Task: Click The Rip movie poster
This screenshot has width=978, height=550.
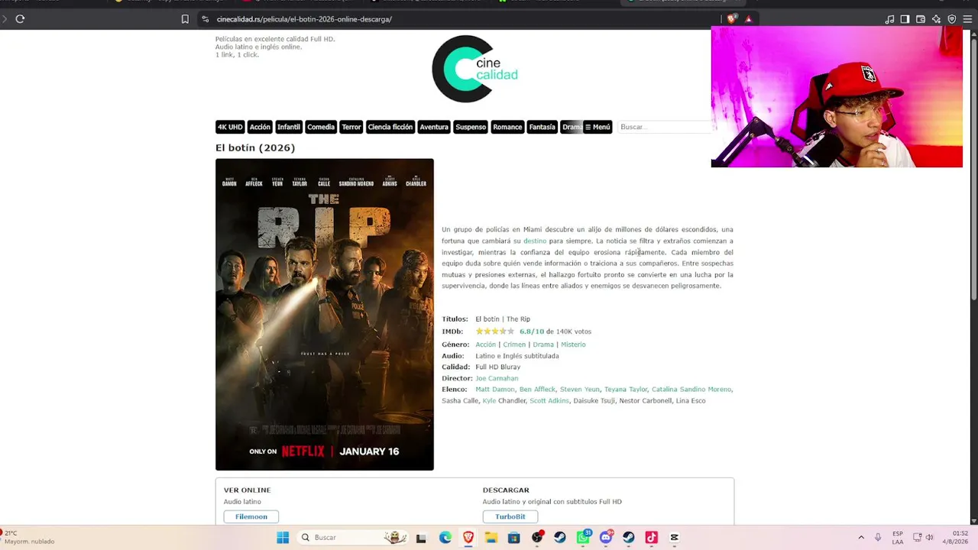Action: click(325, 315)
